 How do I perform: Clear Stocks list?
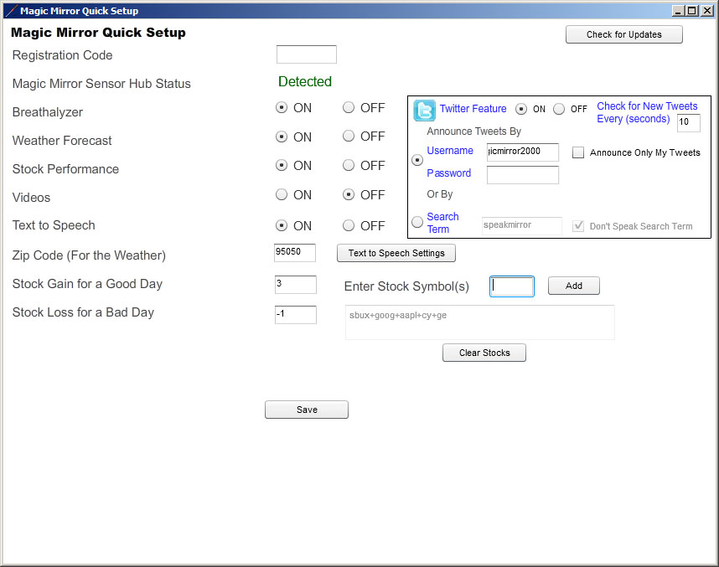484,353
